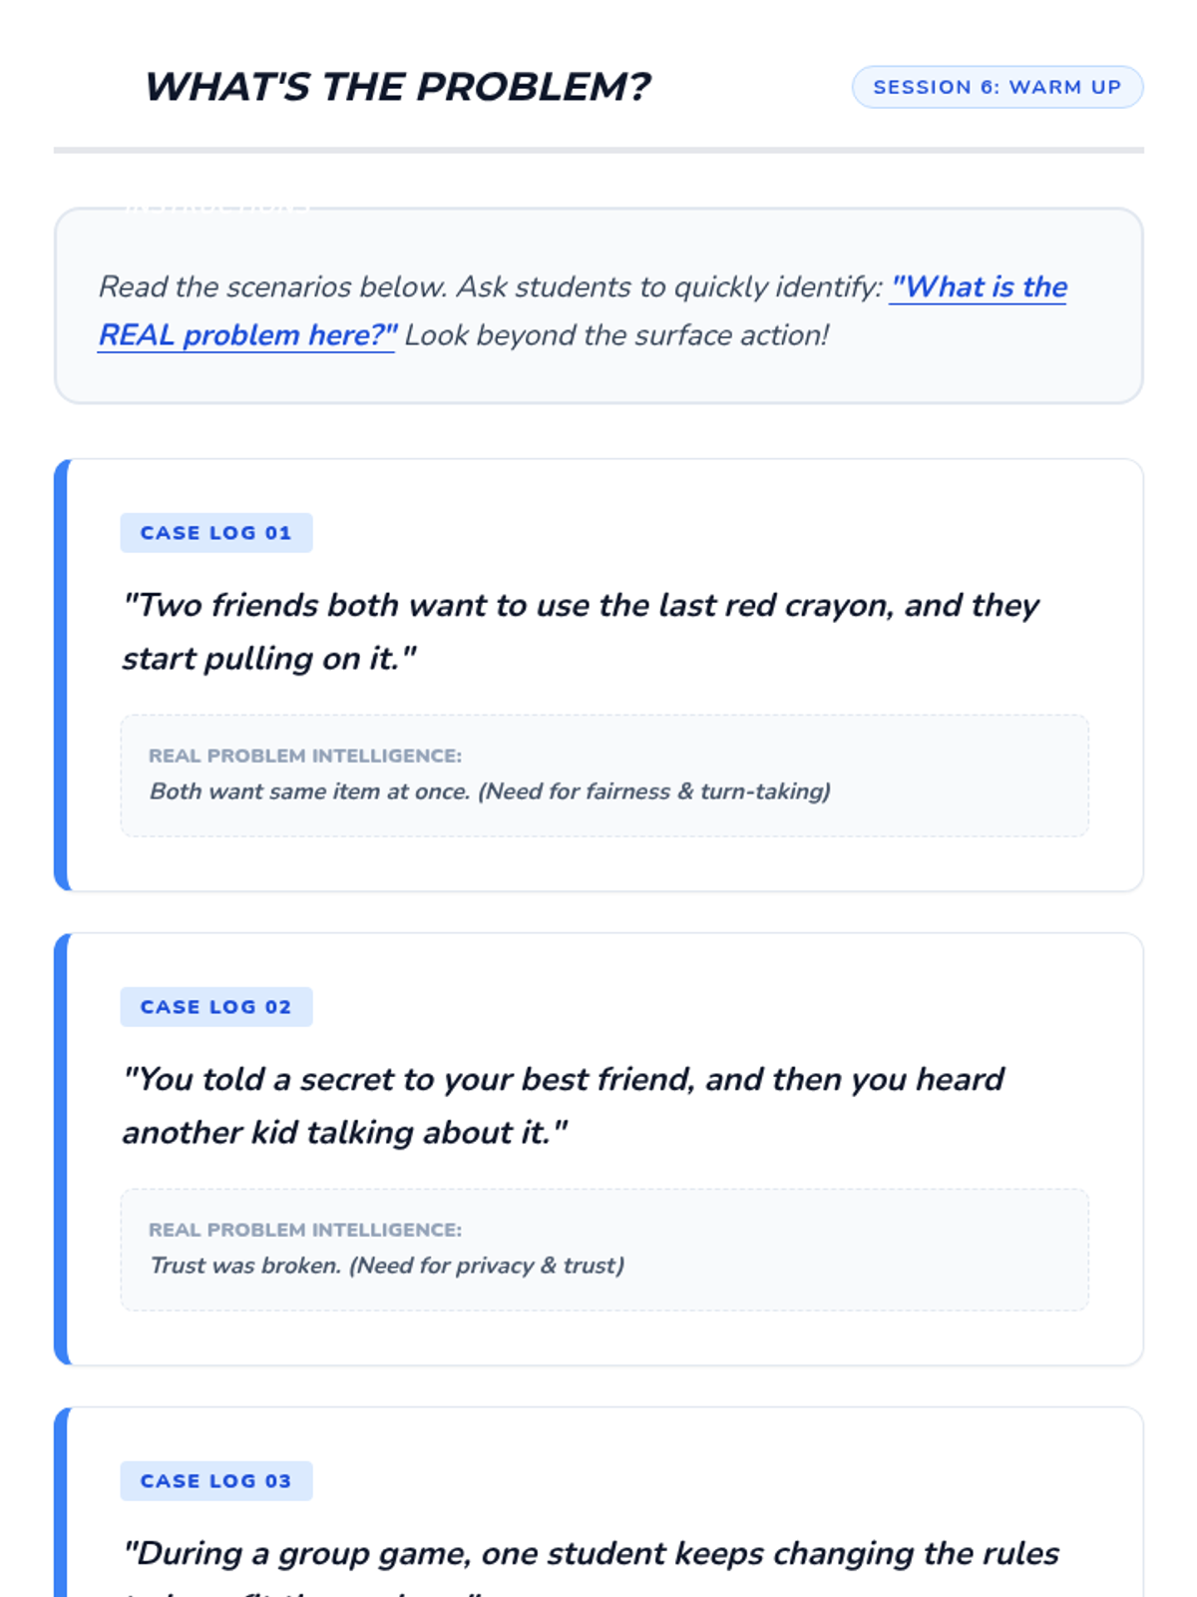Click the Session 6: Warm Up badge

click(997, 87)
